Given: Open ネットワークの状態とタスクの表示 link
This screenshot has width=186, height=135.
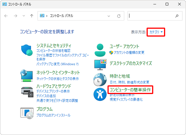Looking at the screenshot, I should coord(58,79).
